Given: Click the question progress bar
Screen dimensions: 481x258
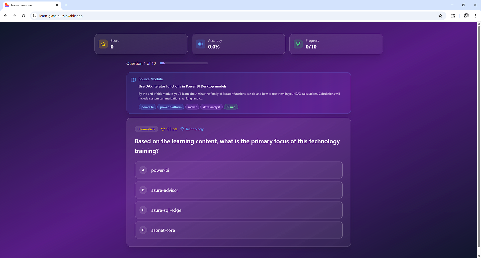Looking at the screenshot, I should (184, 63).
